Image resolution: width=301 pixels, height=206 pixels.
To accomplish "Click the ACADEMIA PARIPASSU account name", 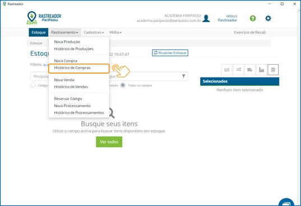I will (x=183, y=16).
